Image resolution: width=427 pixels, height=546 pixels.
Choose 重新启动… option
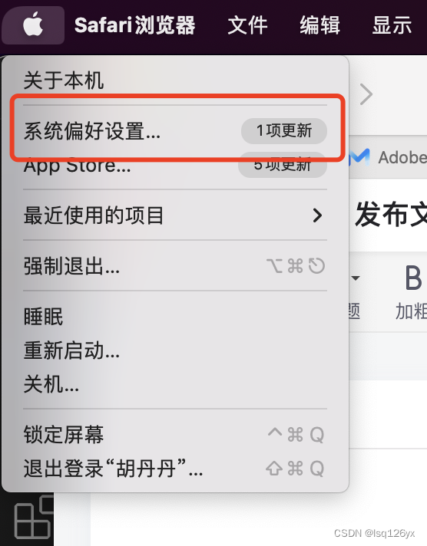175,350
